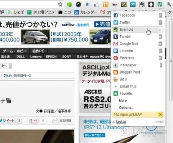This screenshot has width=173, height=143.
Task: Click the scissors copy-URL button
Action: pos(160,114)
